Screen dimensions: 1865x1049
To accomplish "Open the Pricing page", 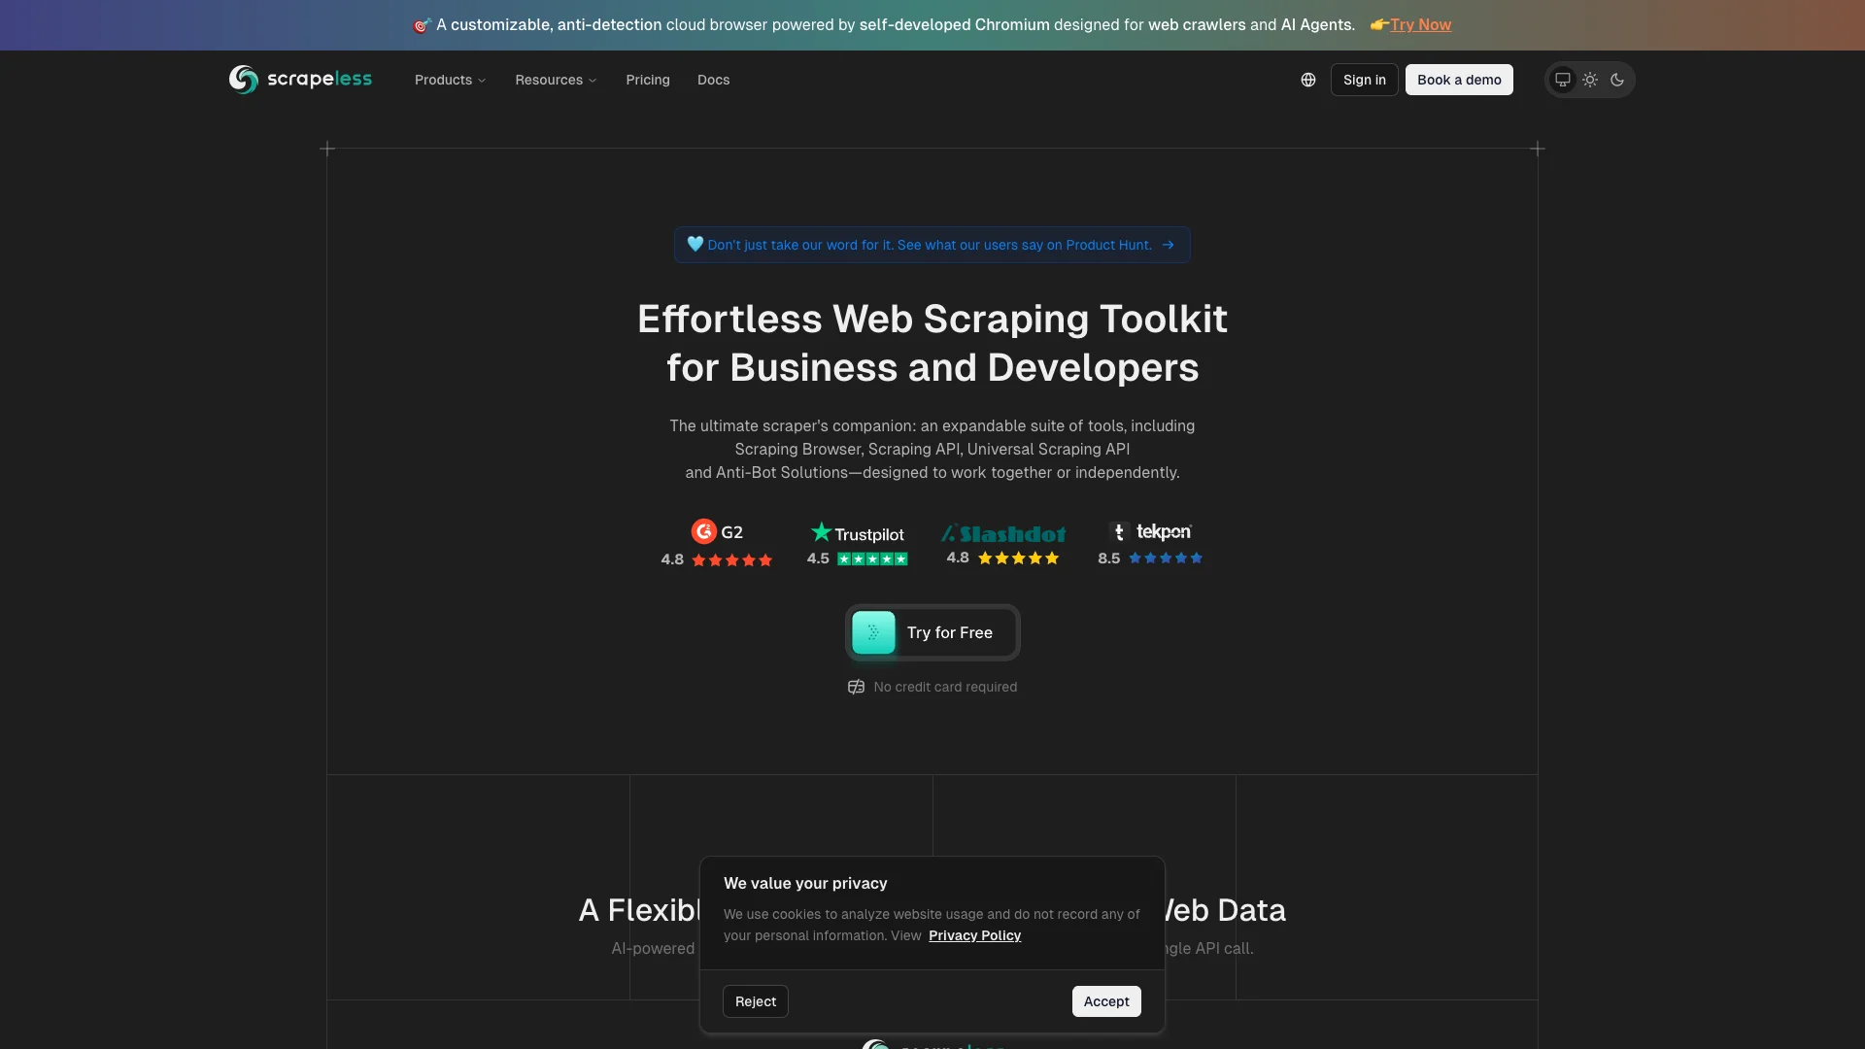I will [648, 80].
